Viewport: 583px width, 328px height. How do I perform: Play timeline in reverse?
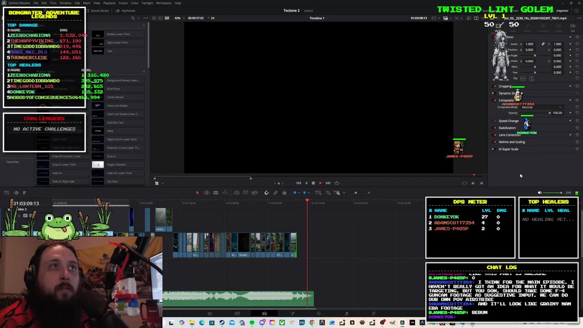(306, 183)
